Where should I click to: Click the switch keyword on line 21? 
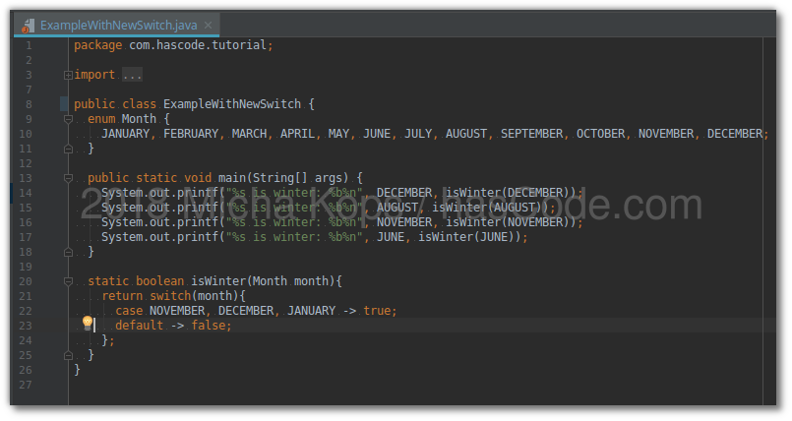(x=169, y=296)
